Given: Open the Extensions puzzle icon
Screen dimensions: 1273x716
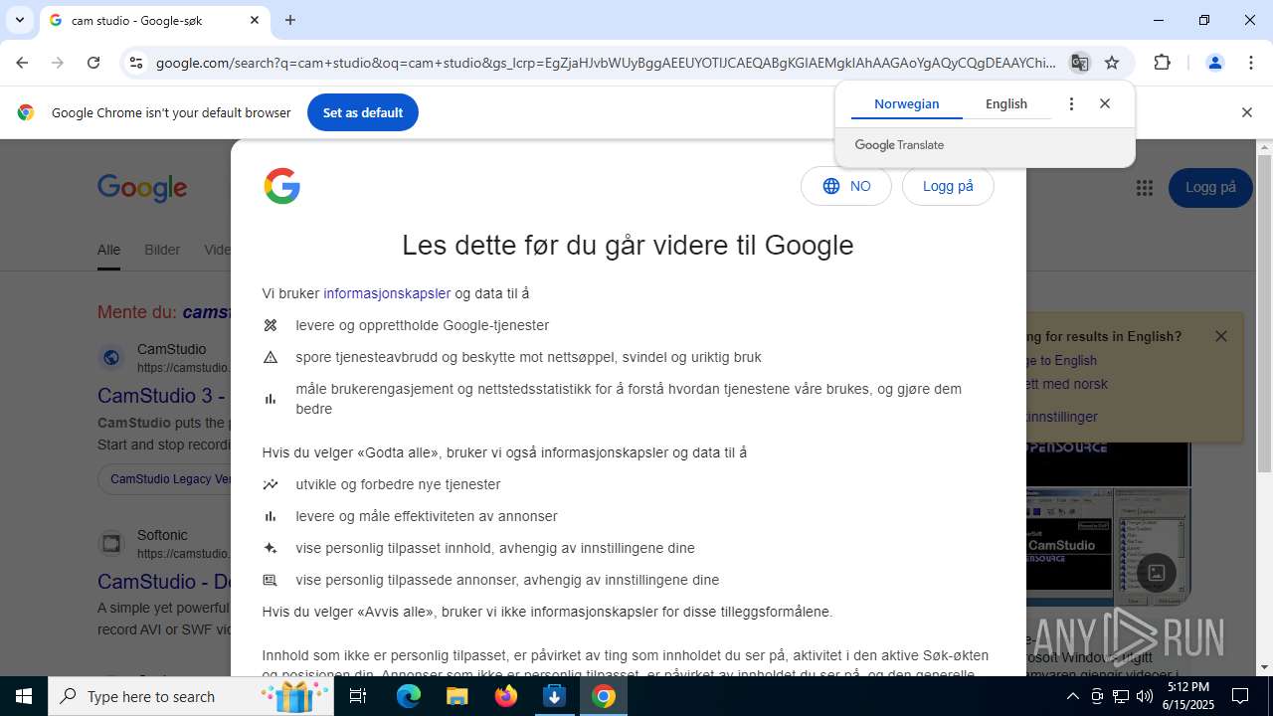Looking at the screenshot, I should pyautogui.click(x=1162, y=63).
